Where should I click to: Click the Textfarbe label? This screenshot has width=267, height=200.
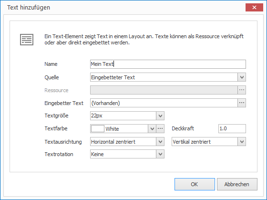[56, 128]
